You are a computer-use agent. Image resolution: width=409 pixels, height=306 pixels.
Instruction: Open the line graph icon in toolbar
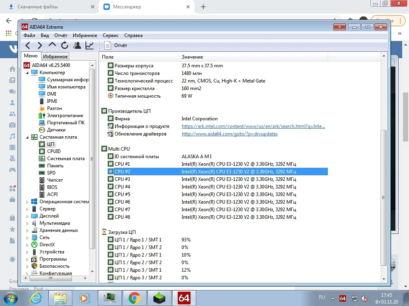point(89,45)
